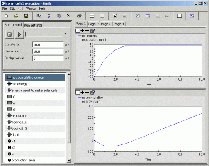Click the variable list scroll-down arrow

(x=69, y=161)
